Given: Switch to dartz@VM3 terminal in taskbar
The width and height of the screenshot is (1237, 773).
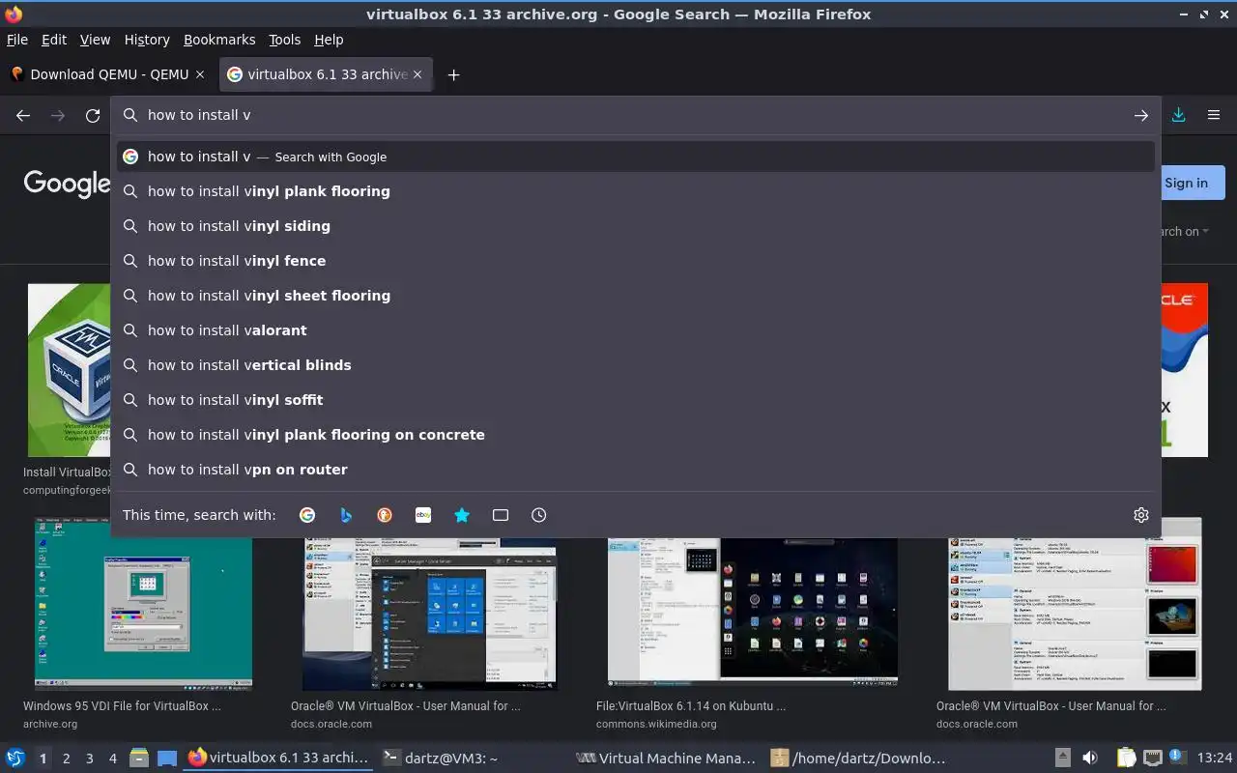Looking at the screenshot, I should click(x=440, y=759).
